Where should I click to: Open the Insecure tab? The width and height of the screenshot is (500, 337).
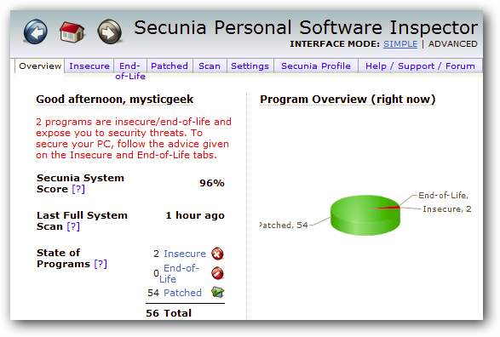[x=89, y=66]
